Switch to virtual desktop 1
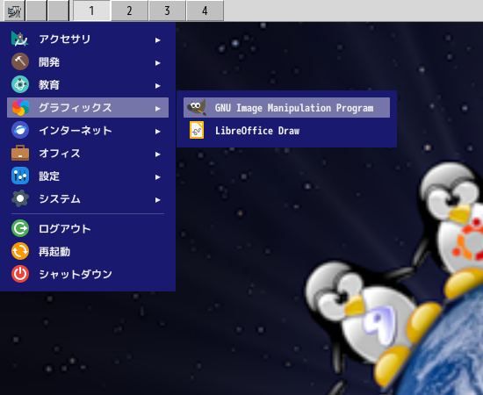Screen dimensions: 483x395 [92, 11]
